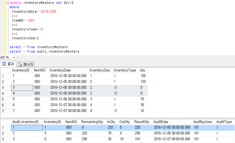This screenshot has width=235, height=143.
Task: Select the InventoryID column header
Action: (22, 70)
